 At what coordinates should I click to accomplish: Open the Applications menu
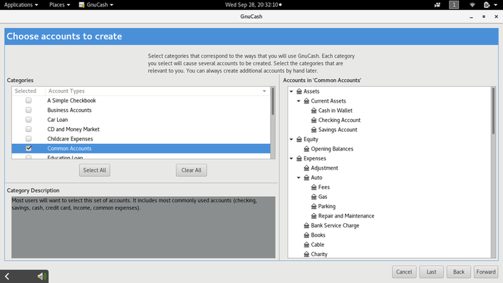[21, 5]
